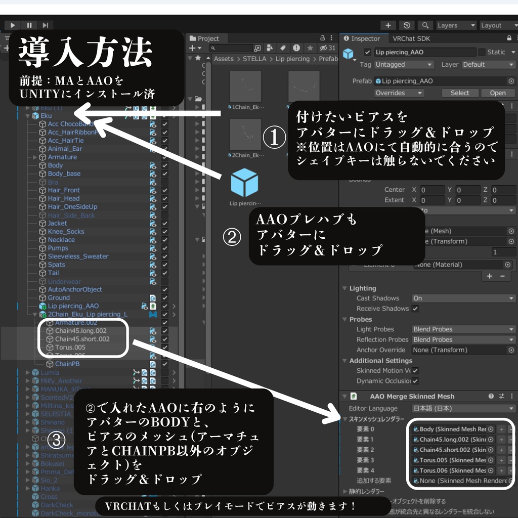The image size is (518, 518).
Task: Select the Lip piercing blue cube prefab asset
Action: coord(244,183)
